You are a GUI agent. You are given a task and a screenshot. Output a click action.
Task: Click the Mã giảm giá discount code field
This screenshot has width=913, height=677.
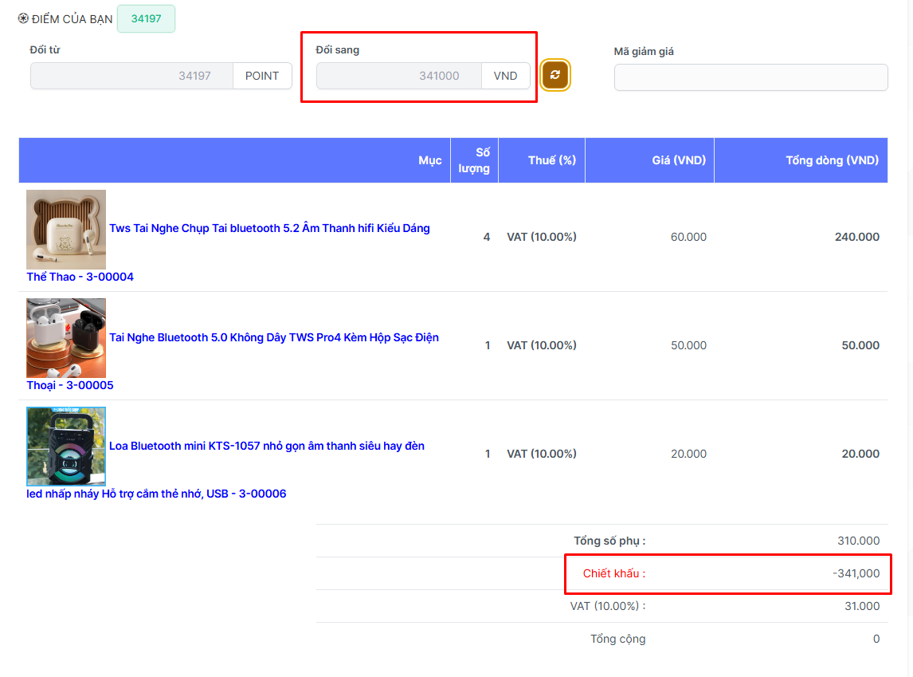(750, 77)
